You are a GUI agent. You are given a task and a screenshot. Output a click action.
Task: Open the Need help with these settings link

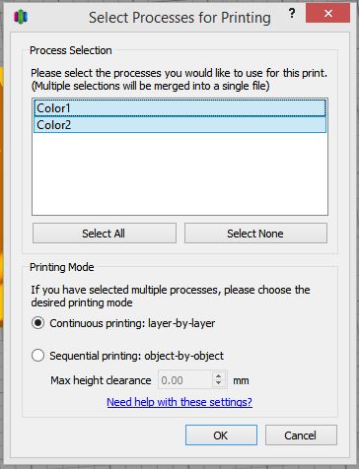[x=179, y=402]
